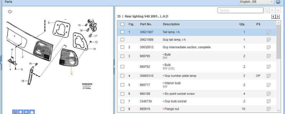Click the search magnifier icon
The height and width of the screenshot is (114, 285).
click(x=266, y=10)
